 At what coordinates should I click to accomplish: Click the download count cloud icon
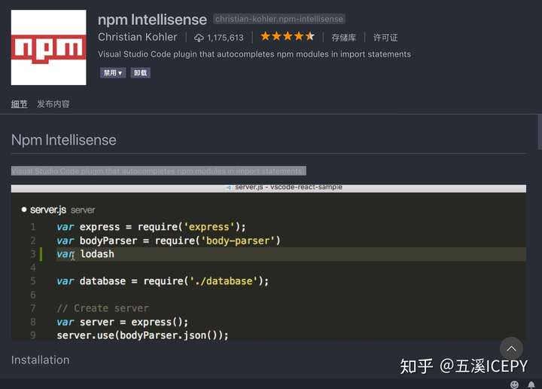(x=199, y=38)
